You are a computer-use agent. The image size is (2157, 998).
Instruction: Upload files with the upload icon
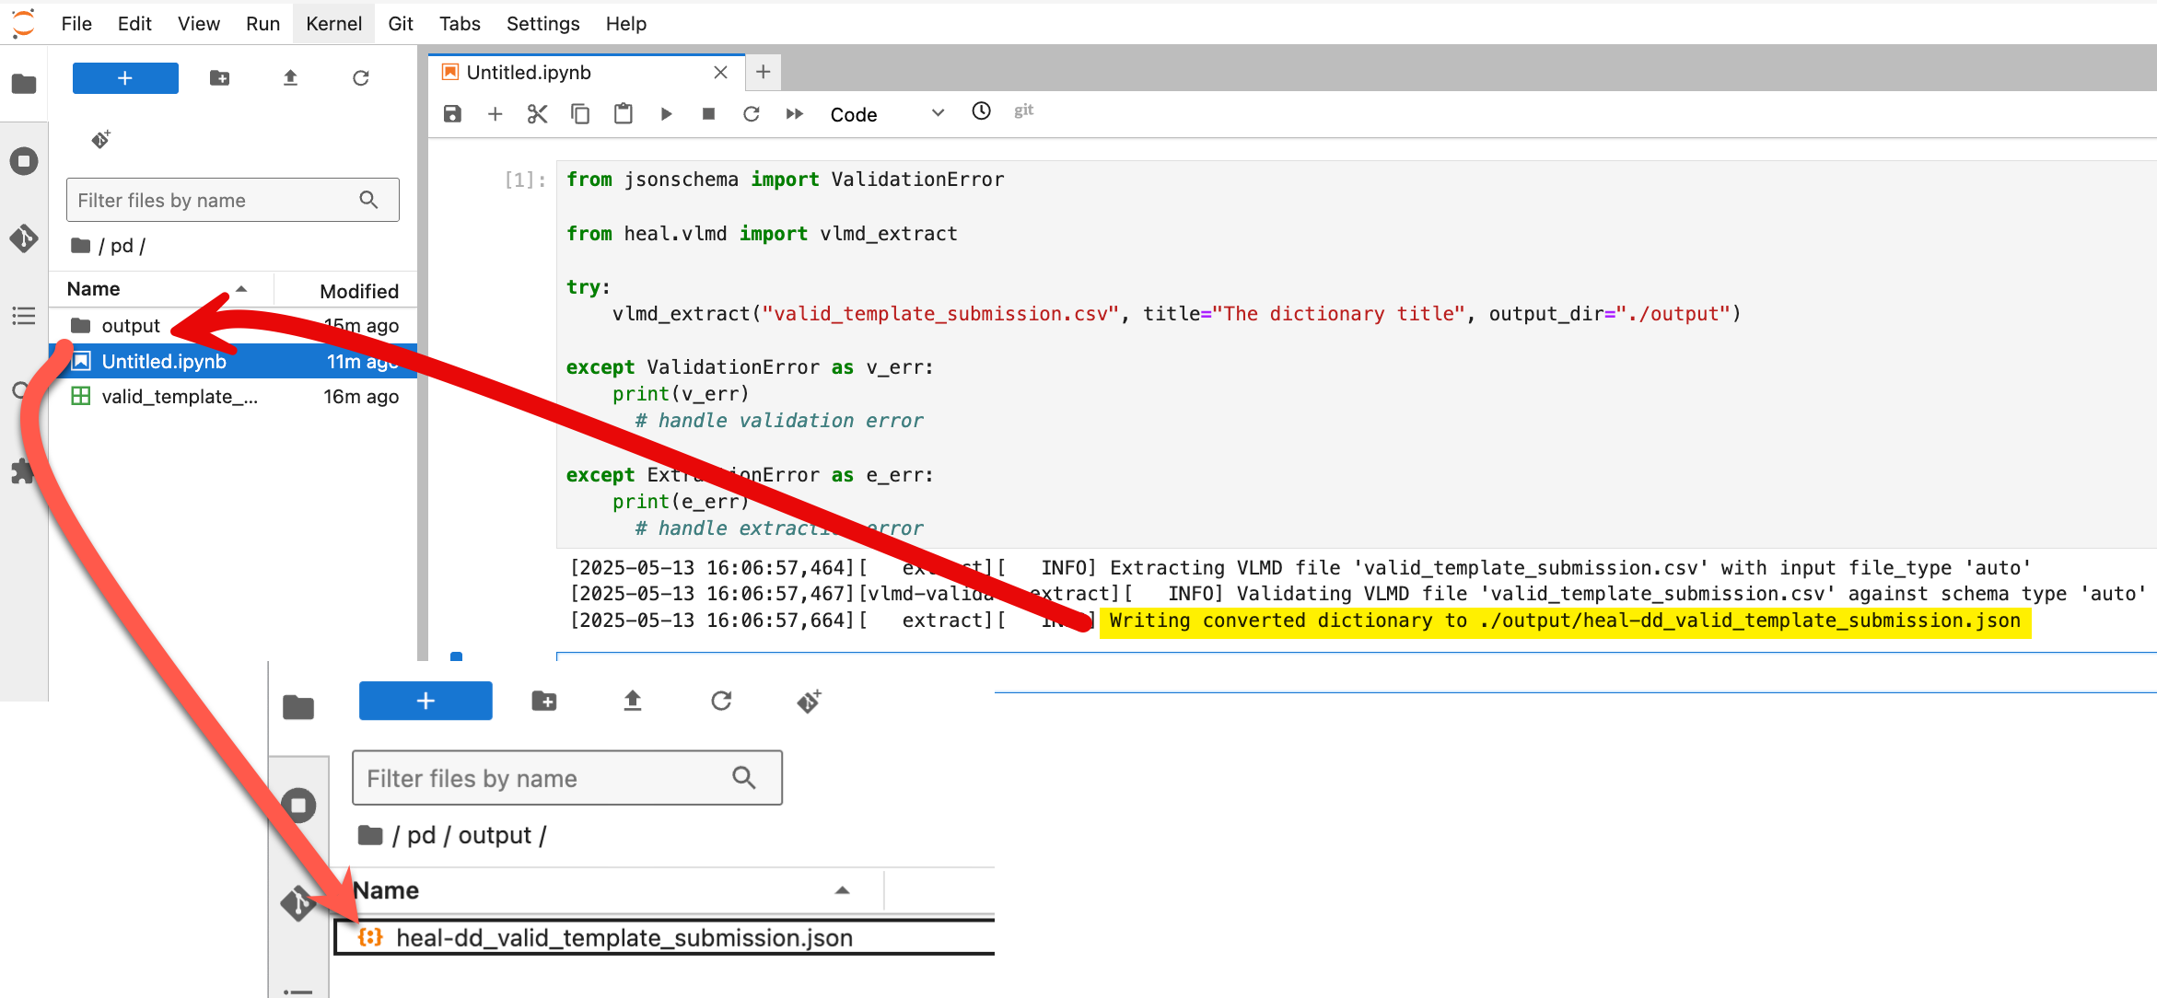[x=290, y=78]
